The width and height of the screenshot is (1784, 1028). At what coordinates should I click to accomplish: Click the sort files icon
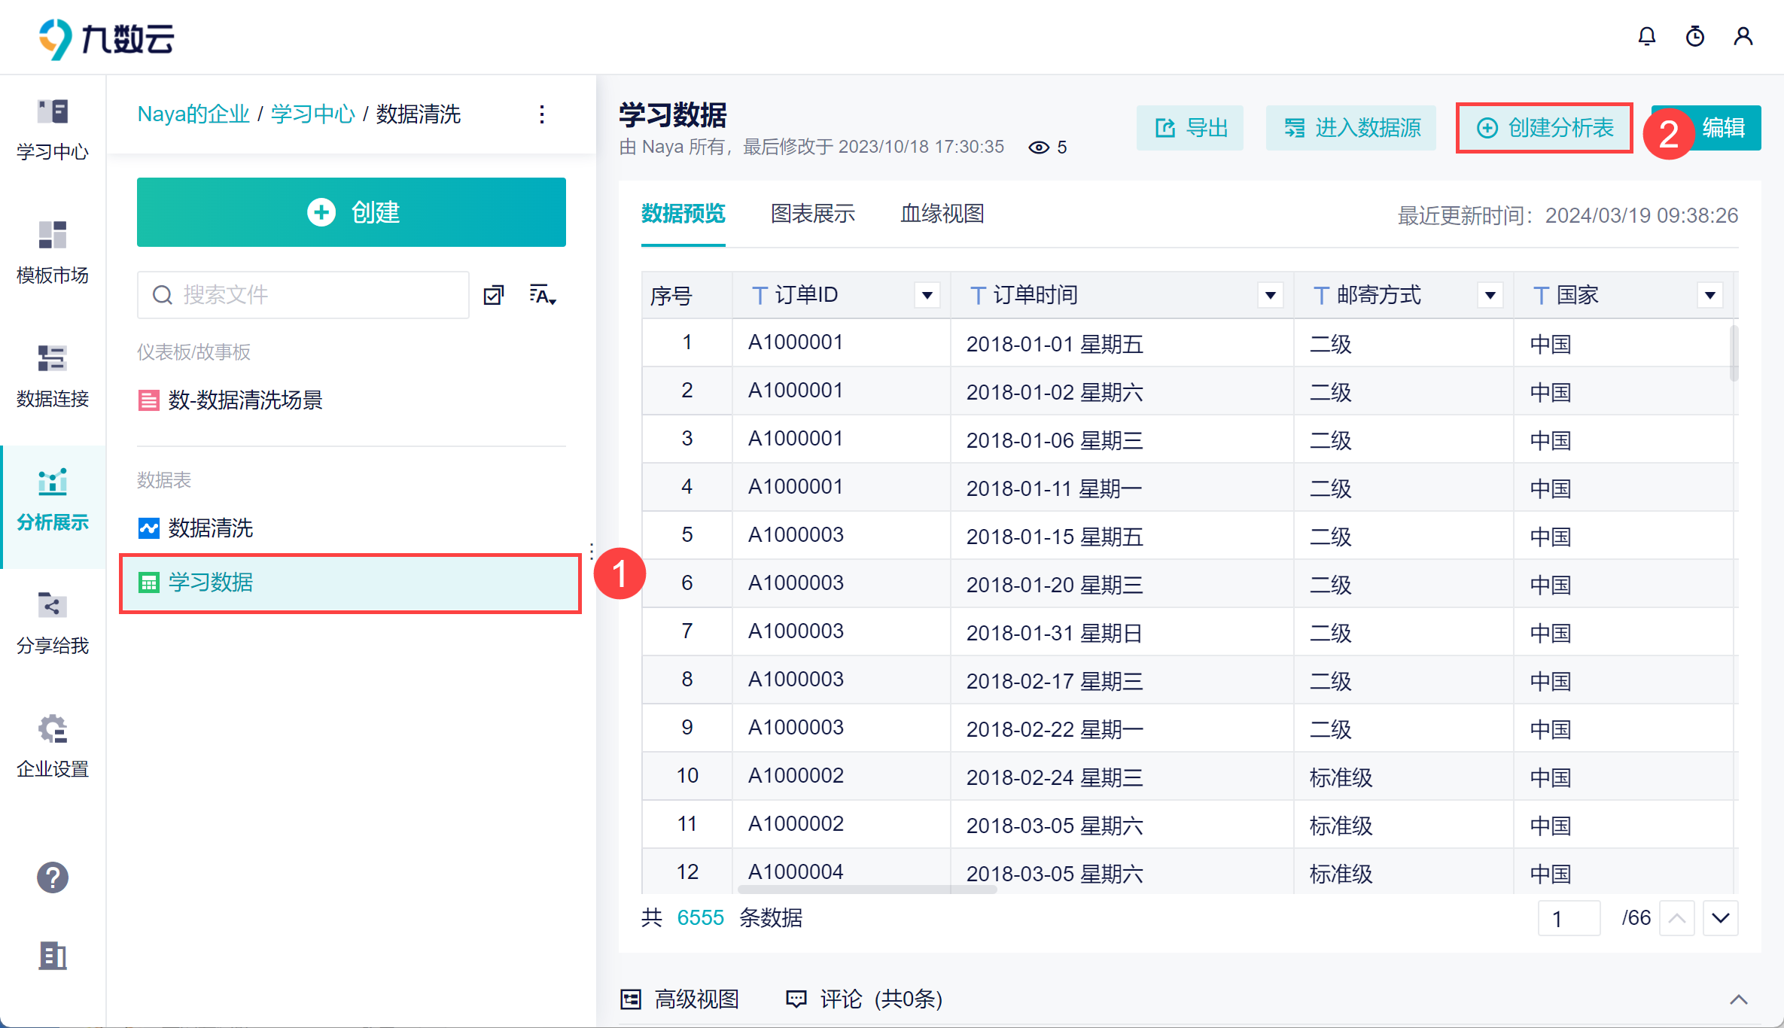point(542,295)
